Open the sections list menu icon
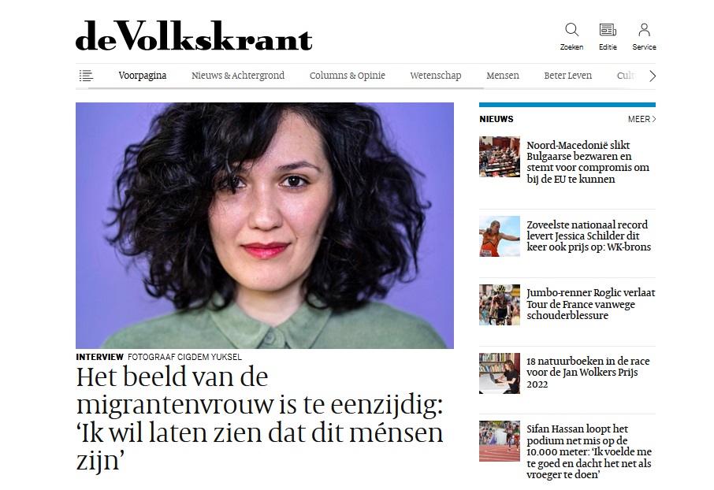 click(x=86, y=76)
